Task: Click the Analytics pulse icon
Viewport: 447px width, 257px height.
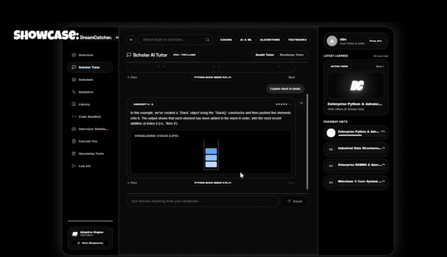Action: coord(74,92)
